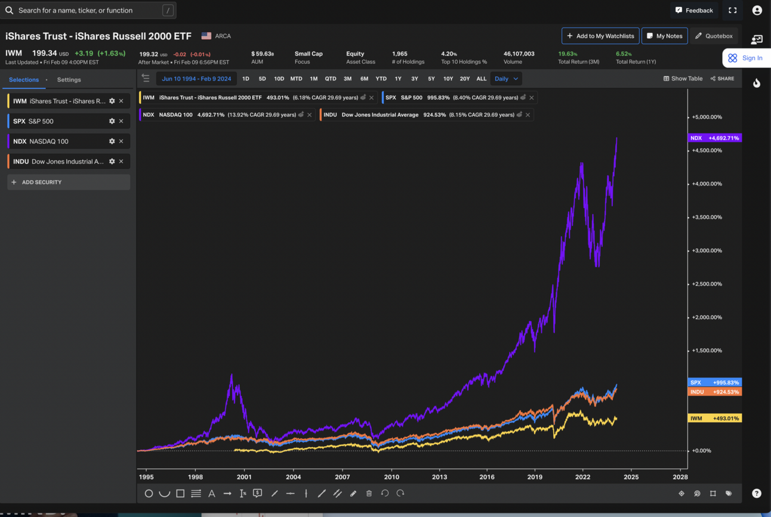The height and width of the screenshot is (517, 771).
Task: Select the YTD time range
Action: 381,78
